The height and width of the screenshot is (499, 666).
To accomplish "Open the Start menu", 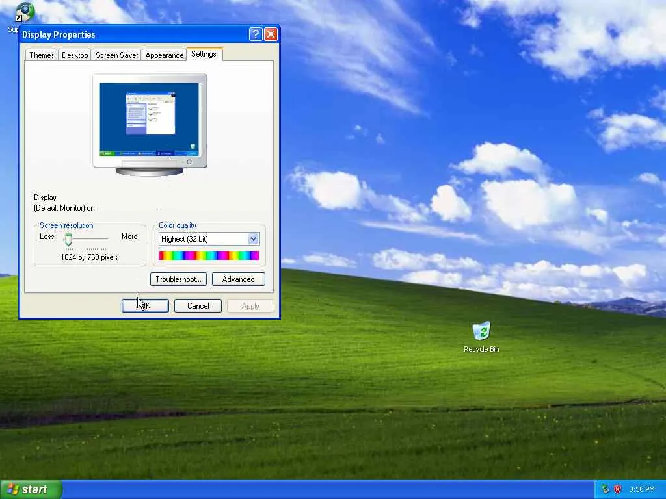I will 31,489.
